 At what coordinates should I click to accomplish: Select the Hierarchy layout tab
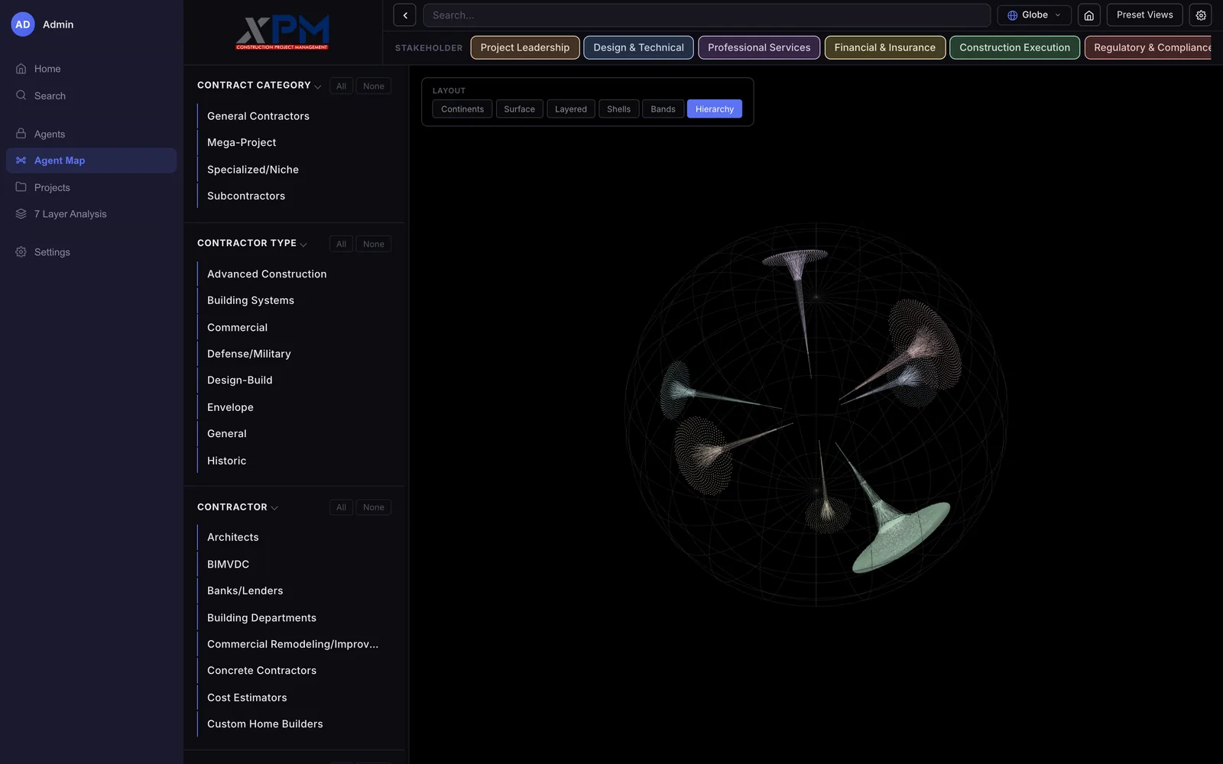tap(715, 109)
